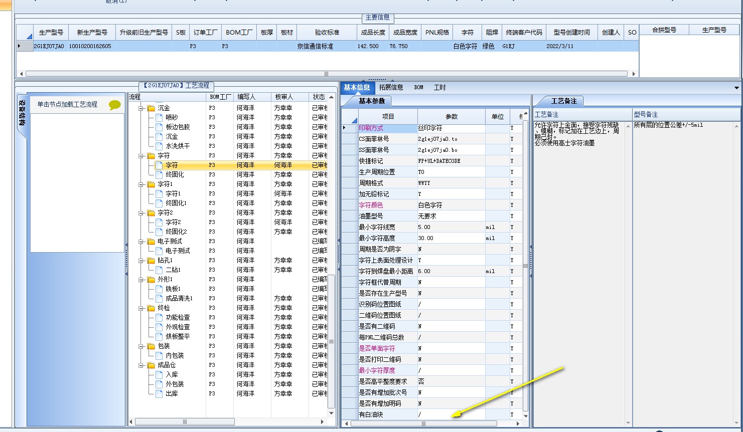This screenshot has width=743, height=432.
Task: Collapse the 终检 folder node
Action: (x=141, y=308)
